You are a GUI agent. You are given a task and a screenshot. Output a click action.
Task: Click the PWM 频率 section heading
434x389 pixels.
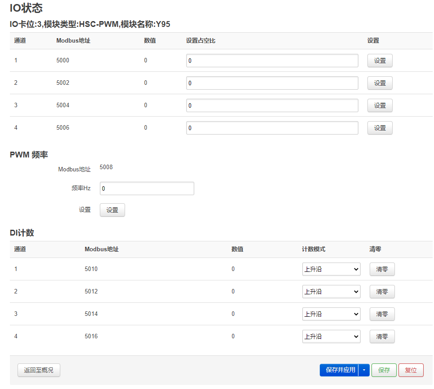pyautogui.click(x=29, y=155)
